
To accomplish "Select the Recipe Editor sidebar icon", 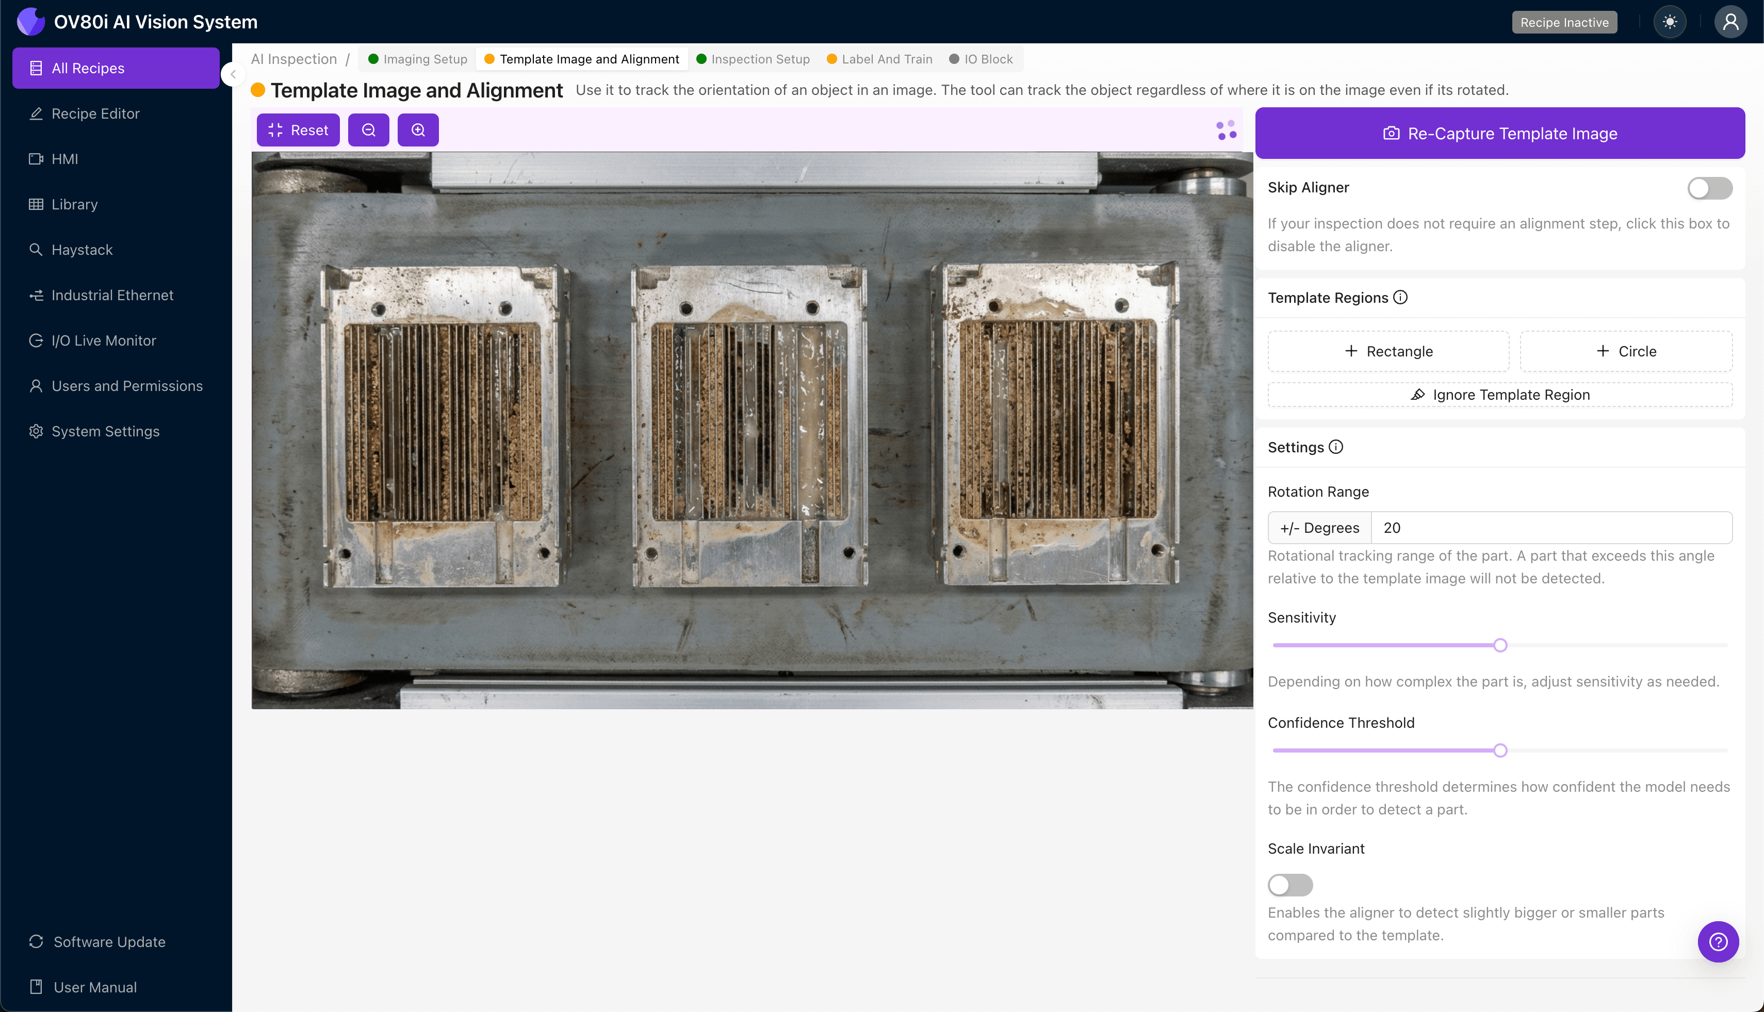I will point(94,113).
